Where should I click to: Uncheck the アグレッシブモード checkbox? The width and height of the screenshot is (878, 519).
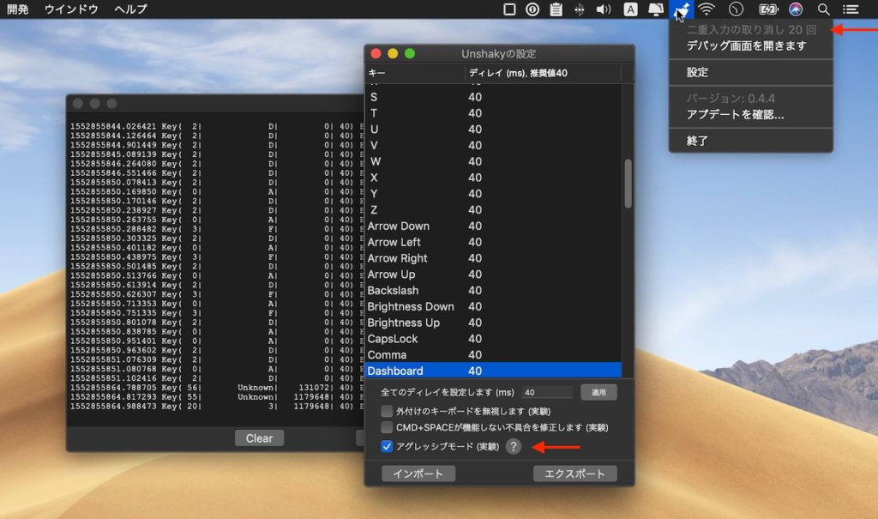388,446
